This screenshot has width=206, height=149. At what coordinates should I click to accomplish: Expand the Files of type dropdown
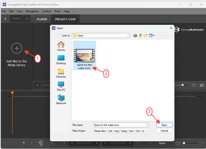(147, 131)
